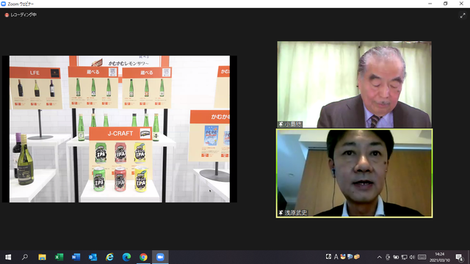Click the network status tray icon
The width and height of the screenshot is (470, 264).
click(x=405, y=257)
